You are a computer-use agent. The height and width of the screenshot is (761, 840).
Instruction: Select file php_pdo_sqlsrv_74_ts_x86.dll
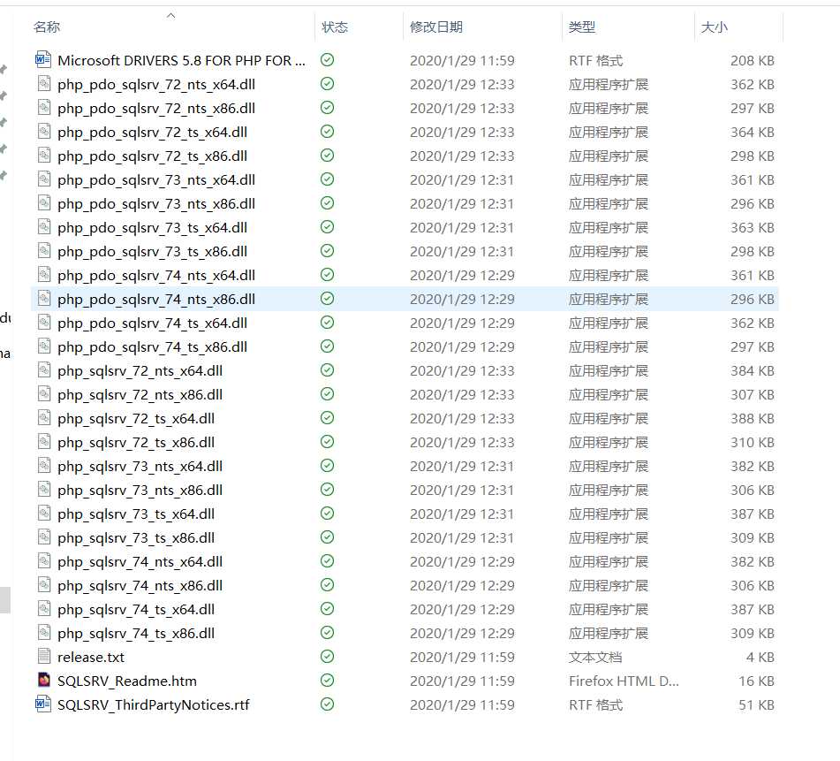click(x=152, y=347)
